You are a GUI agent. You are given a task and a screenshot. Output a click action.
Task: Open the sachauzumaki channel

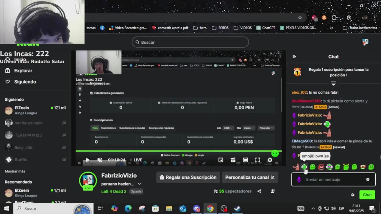pyautogui.click(x=35, y=123)
